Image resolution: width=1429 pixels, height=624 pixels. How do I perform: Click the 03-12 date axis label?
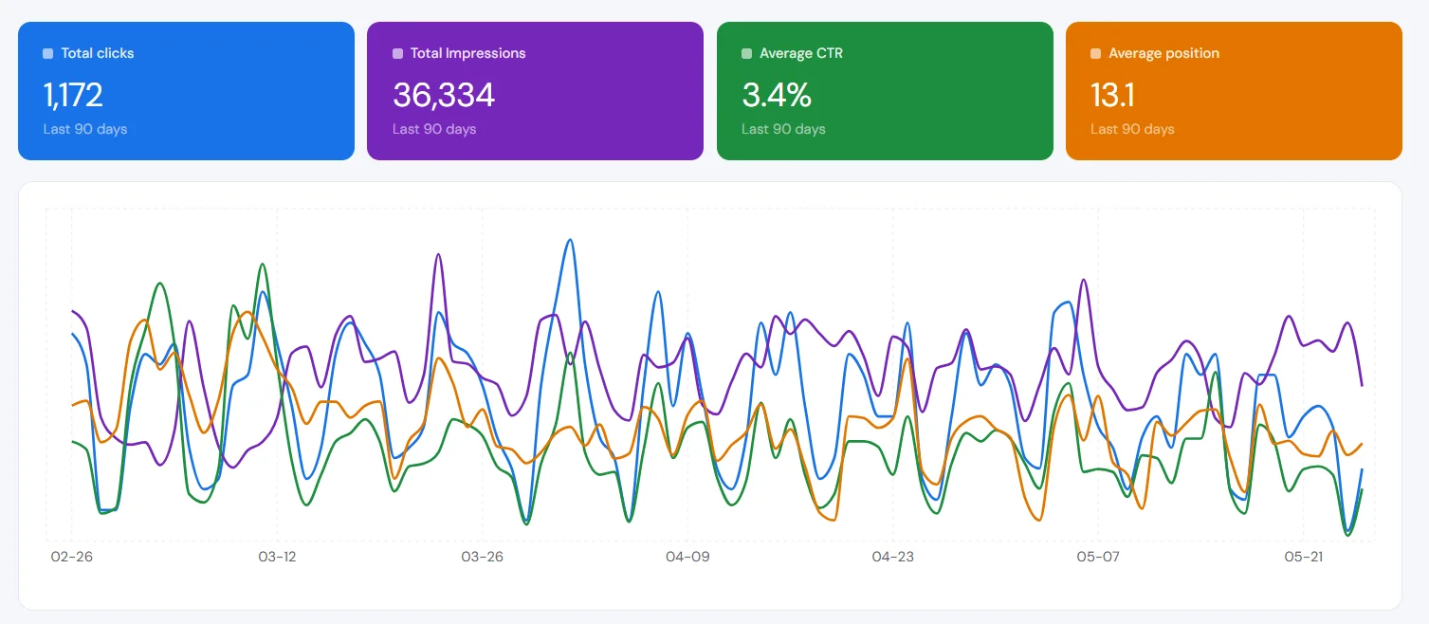(277, 557)
